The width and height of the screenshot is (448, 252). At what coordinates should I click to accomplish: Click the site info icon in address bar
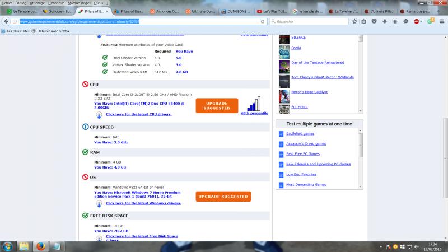tap(15, 21)
